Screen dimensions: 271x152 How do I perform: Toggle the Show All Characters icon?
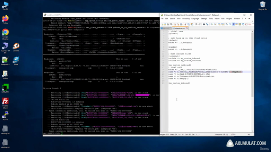pos(230,24)
